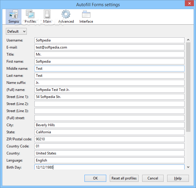196x188 pixels.
Task: Click the empty Street (Line 3) field
Action: pyautogui.click(x=109, y=111)
